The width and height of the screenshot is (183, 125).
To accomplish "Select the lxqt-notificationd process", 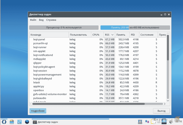I will pos(98,55).
